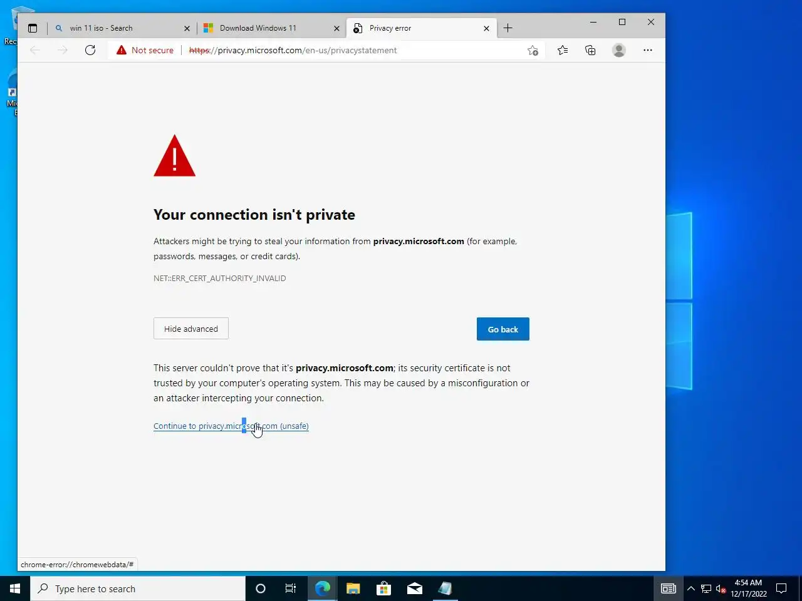
Task: Add this page to favorites star icon
Action: [x=533, y=50]
